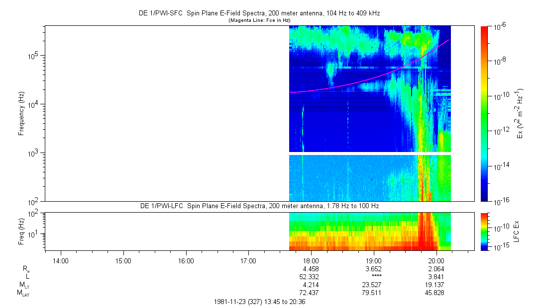Select the Freq (Hz) label on the LFC panel
Screen dimensions: 539x308
tap(21, 231)
